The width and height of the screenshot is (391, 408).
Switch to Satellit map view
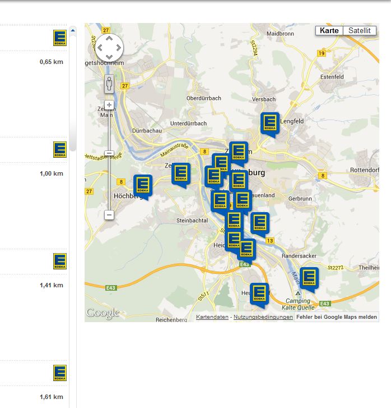pyautogui.click(x=359, y=31)
